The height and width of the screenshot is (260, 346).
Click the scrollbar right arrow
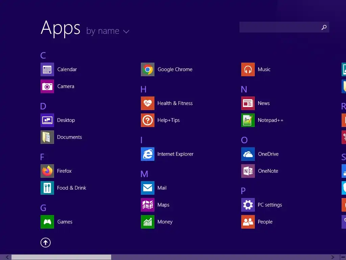pos(333,257)
